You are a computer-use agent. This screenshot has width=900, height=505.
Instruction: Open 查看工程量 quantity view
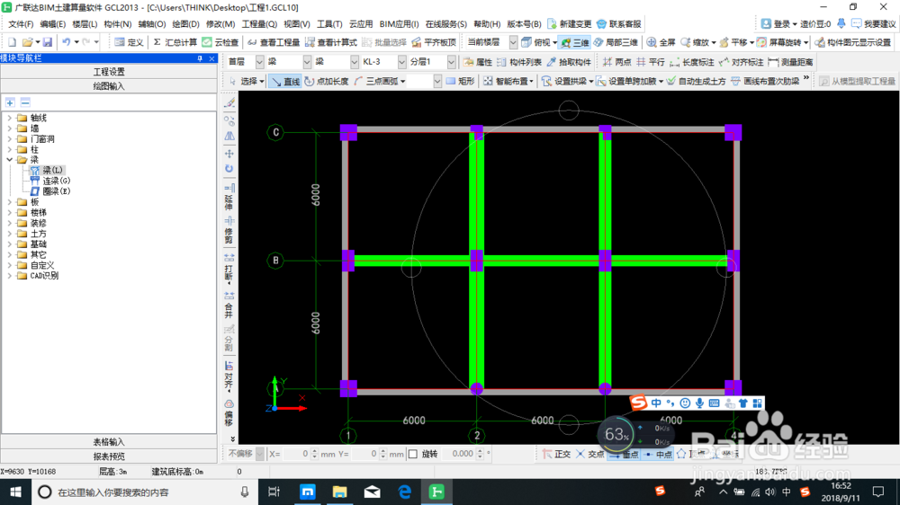pyautogui.click(x=274, y=42)
